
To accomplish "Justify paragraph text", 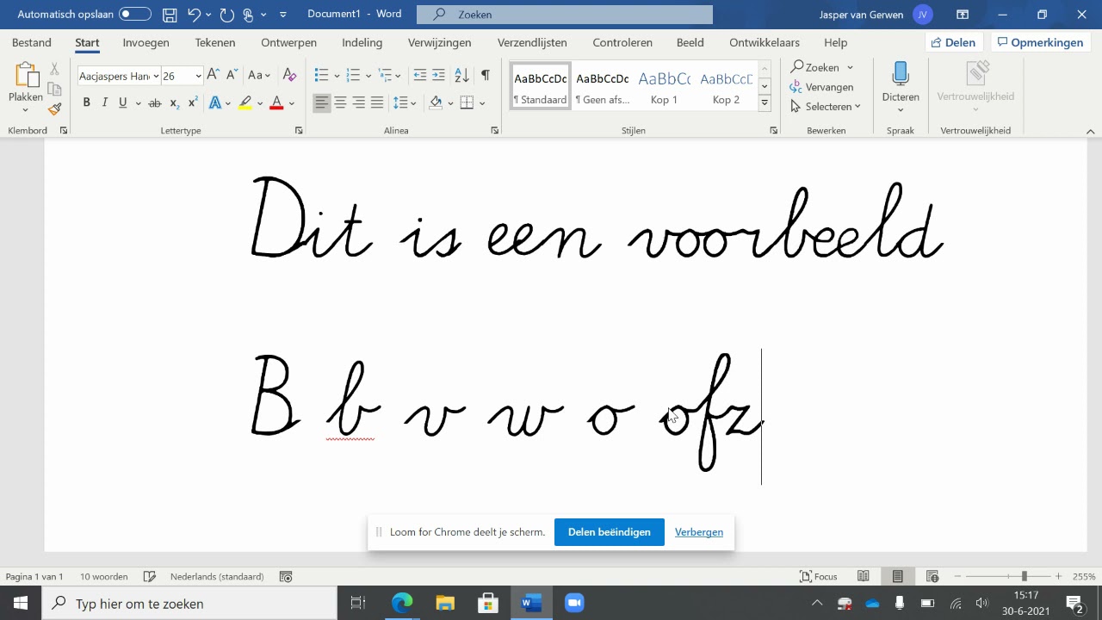I will pos(377,102).
